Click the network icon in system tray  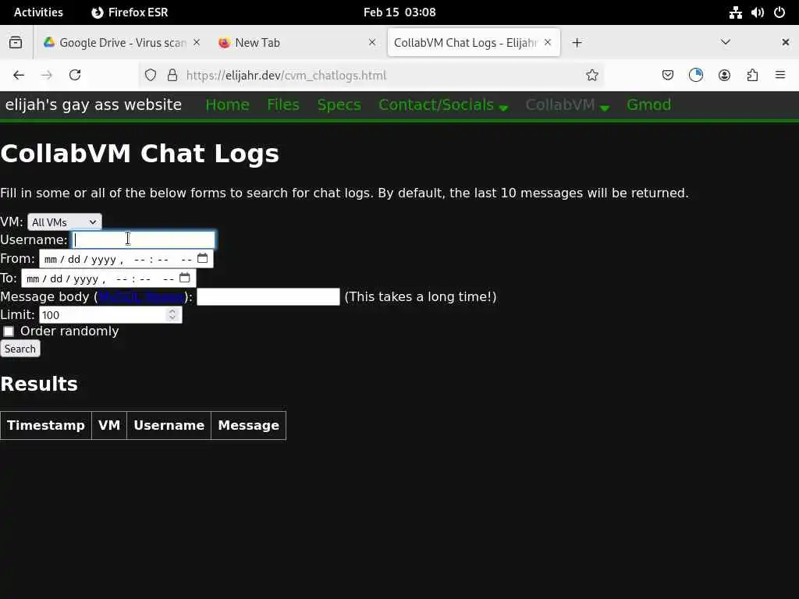735,12
